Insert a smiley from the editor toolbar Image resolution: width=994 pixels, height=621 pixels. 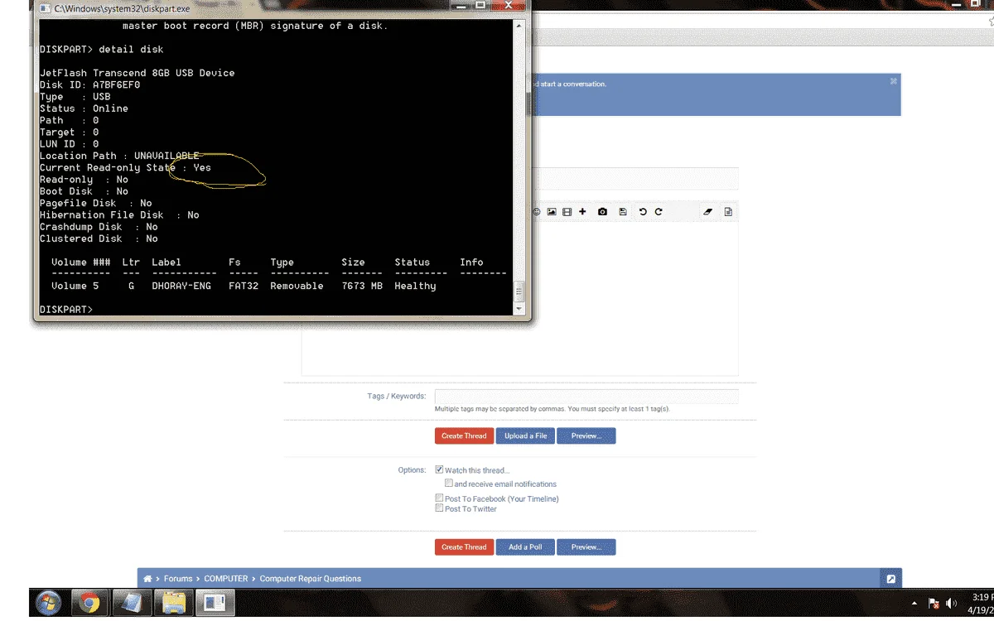click(x=537, y=212)
